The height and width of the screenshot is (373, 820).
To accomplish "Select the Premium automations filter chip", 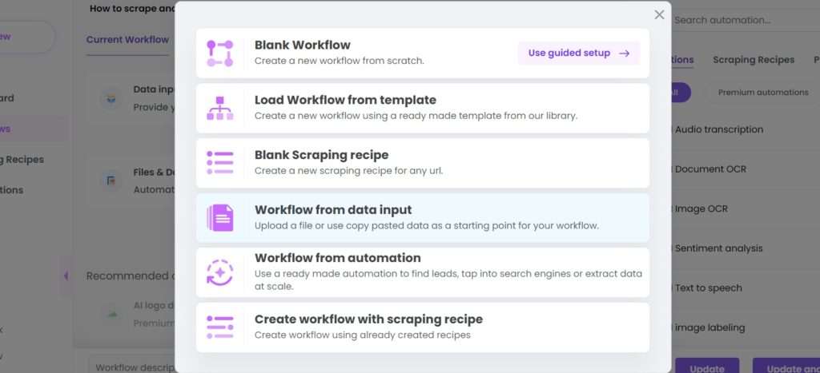I will (x=762, y=93).
